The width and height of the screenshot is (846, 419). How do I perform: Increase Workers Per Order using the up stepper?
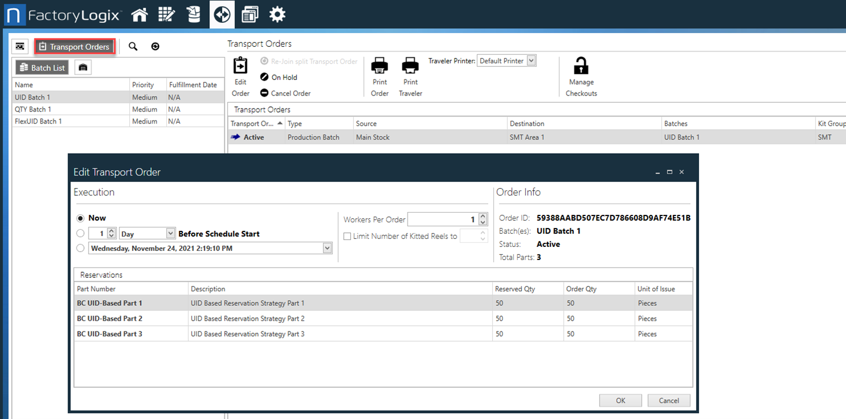[x=483, y=216]
